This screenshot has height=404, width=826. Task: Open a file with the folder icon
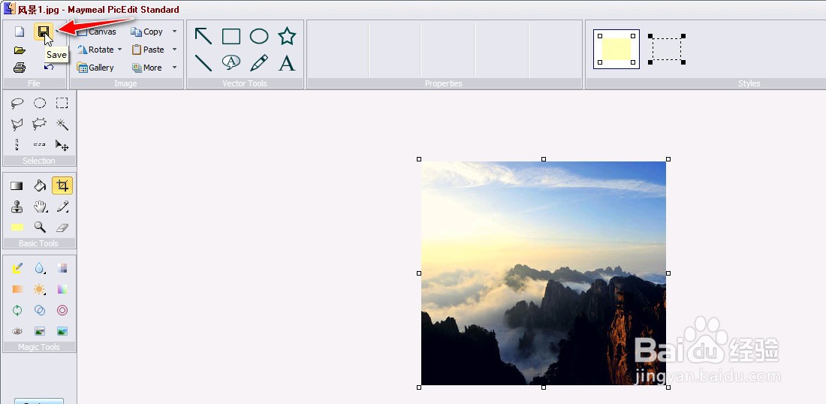click(x=20, y=50)
